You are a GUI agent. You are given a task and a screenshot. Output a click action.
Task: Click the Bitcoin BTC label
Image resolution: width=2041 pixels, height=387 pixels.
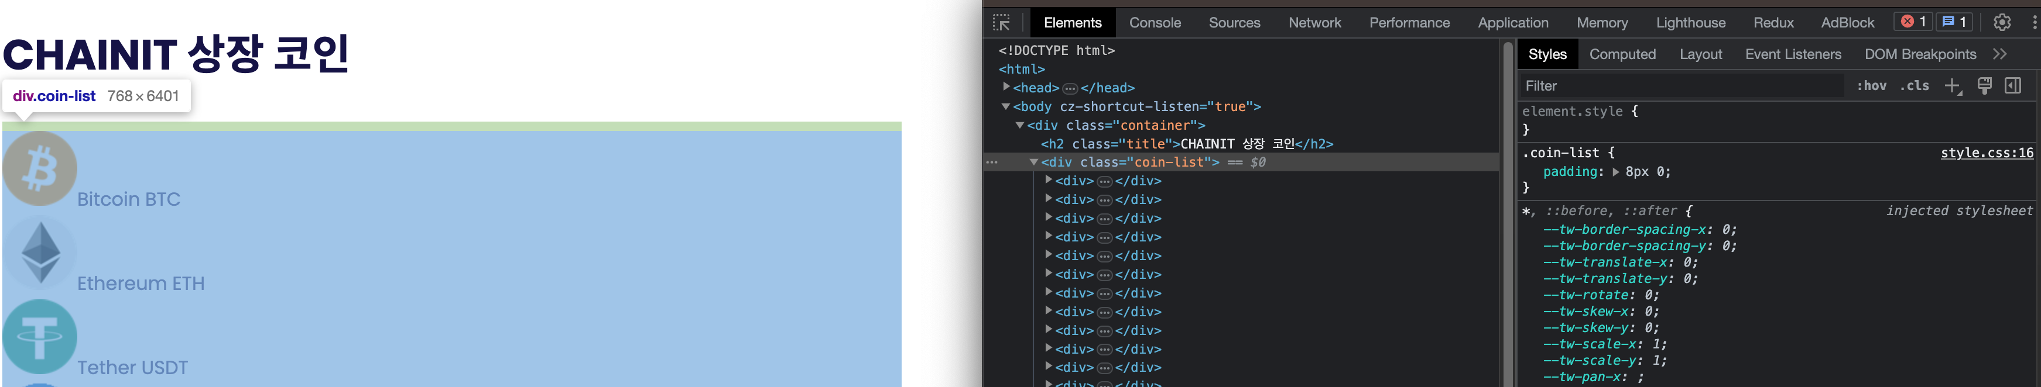(128, 199)
